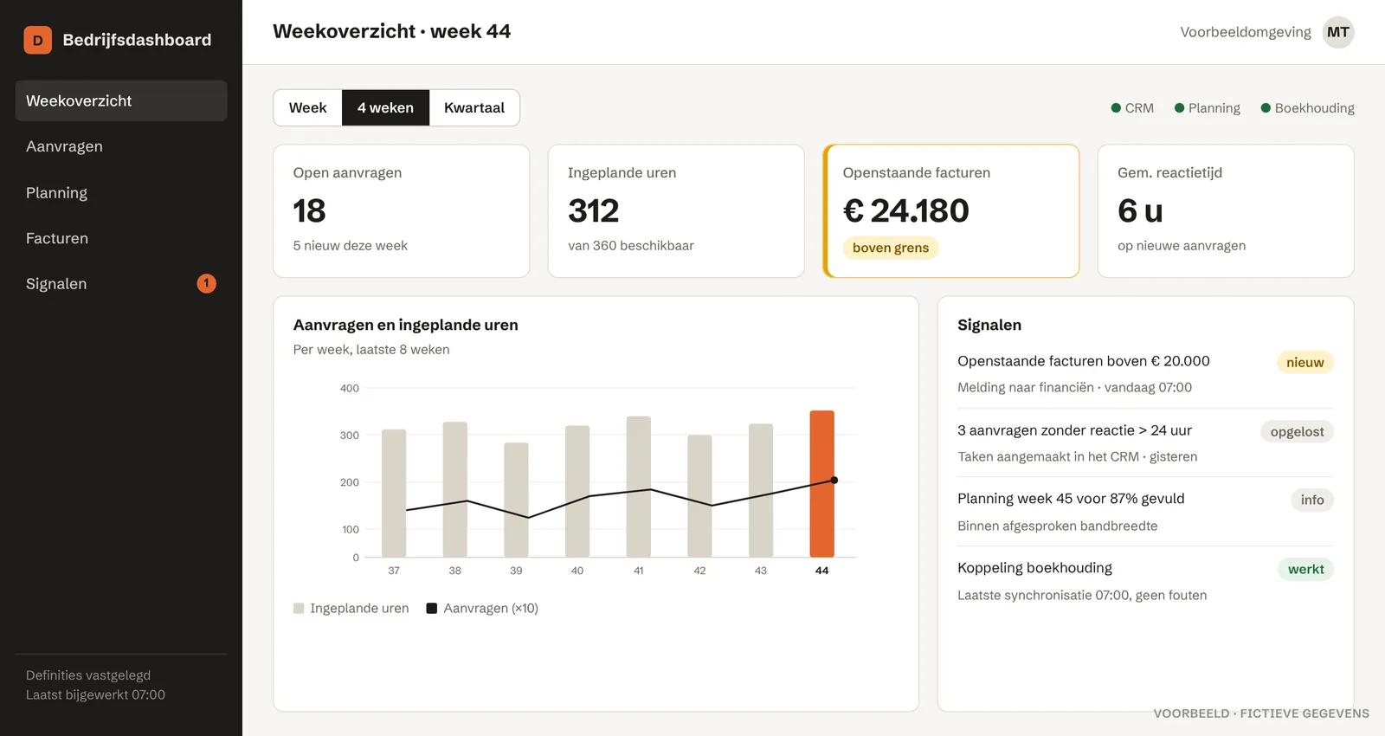The width and height of the screenshot is (1385, 736).
Task: Click the orange D logo icon
Action: (x=37, y=40)
